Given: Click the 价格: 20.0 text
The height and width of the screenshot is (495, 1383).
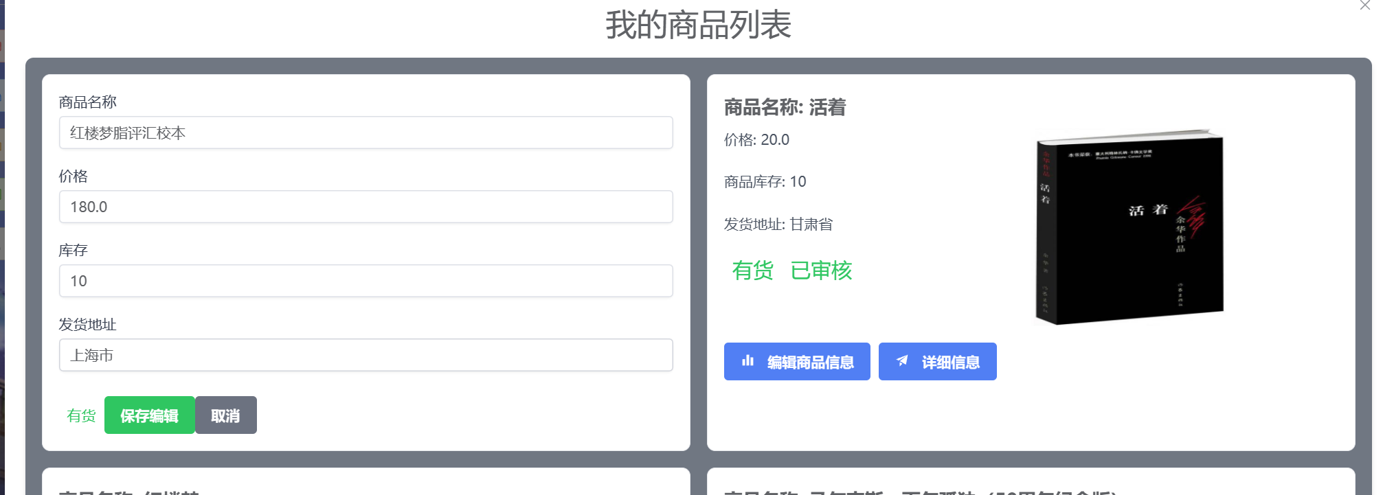Looking at the screenshot, I should point(756,140).
